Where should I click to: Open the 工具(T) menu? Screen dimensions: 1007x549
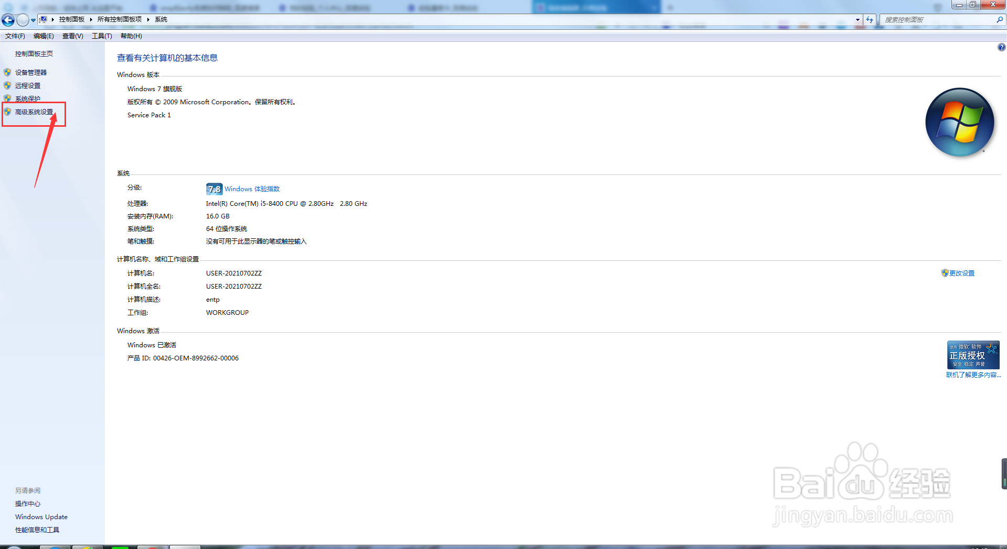pyautogui.click(x=102, y=36)
